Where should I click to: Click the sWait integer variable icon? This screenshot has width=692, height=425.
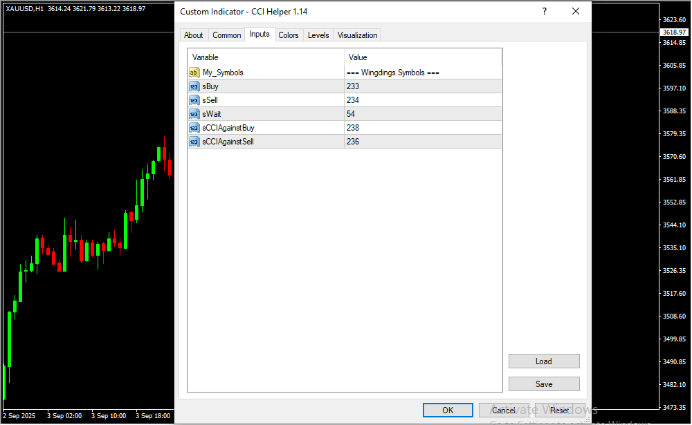click(x=194, y=114)
